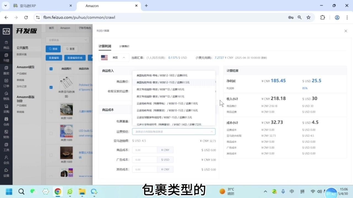
Task: Switch to the 计算售价 tab
Action: click(124, 46)
